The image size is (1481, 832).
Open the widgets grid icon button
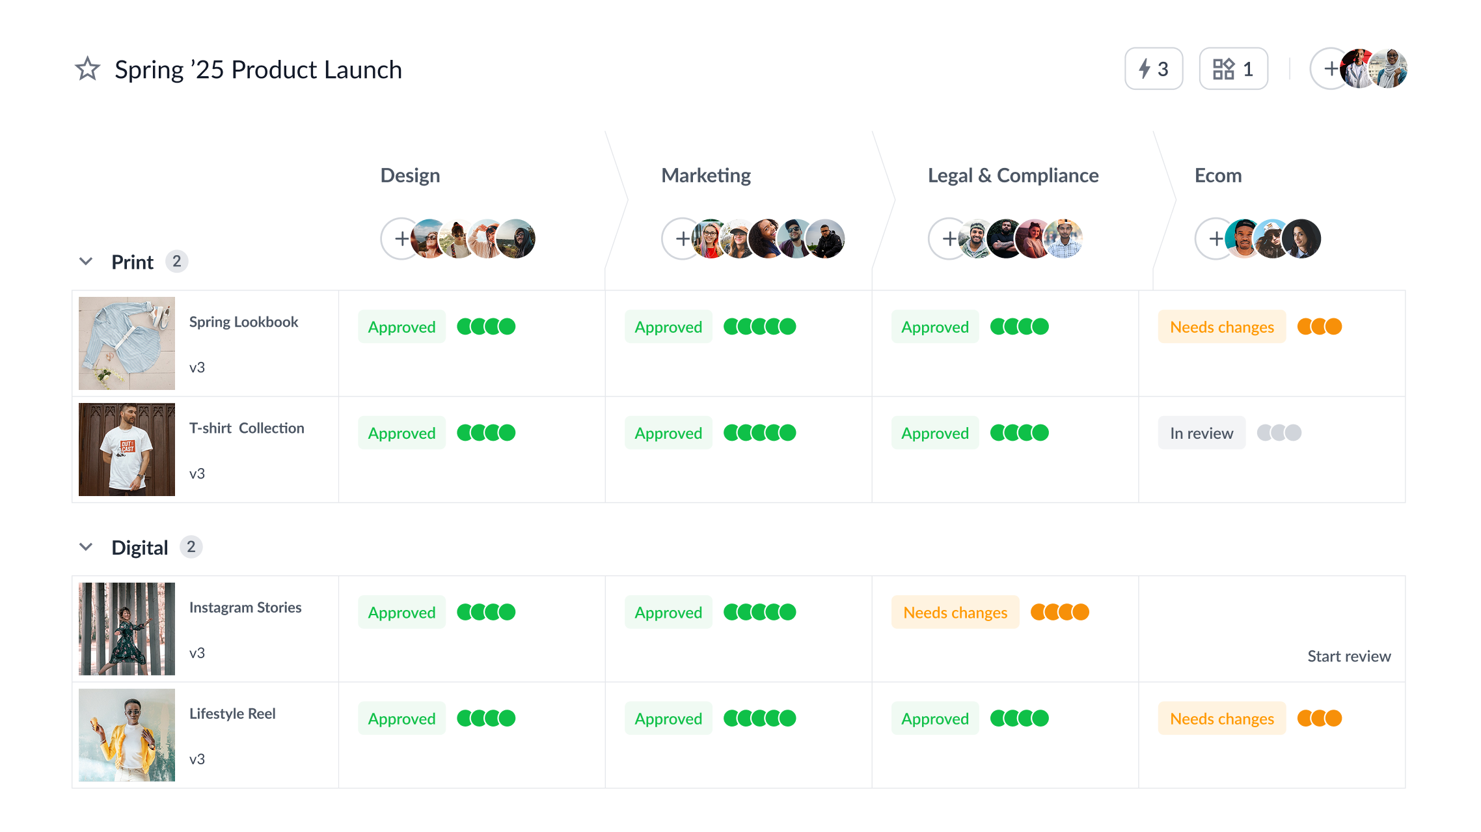pyautogui.click(x=1233, y=69)
